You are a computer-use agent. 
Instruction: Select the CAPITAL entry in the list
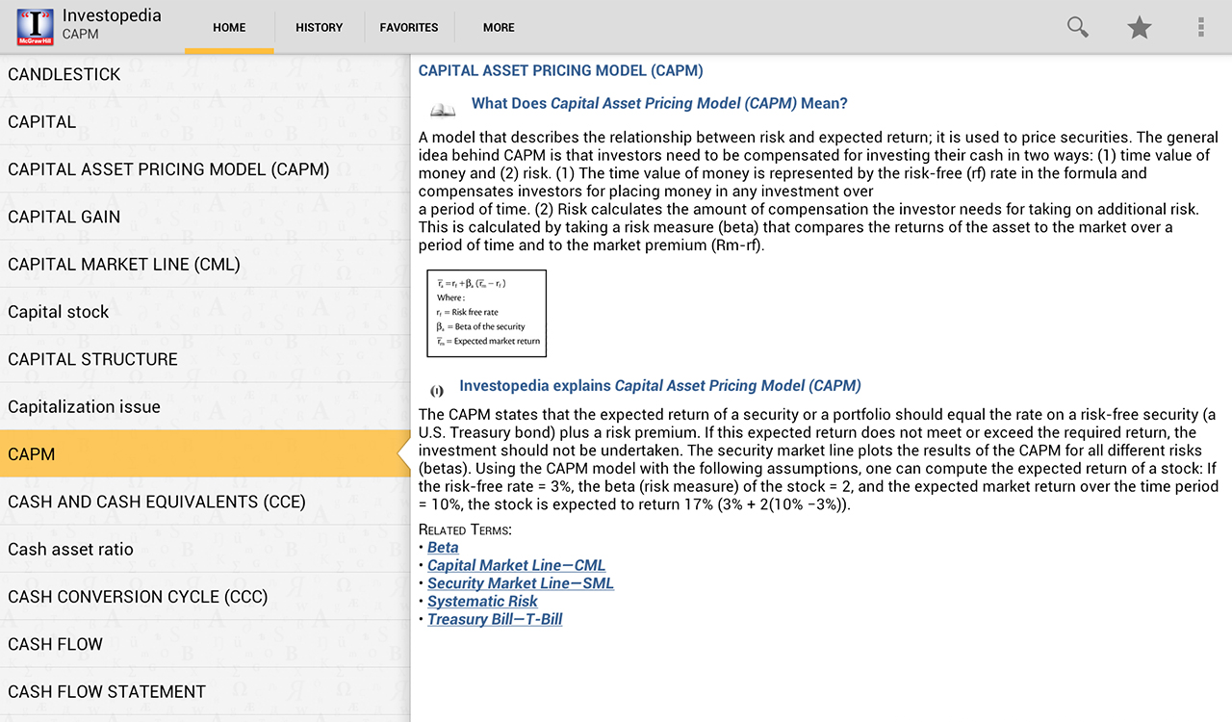(205, 121)
